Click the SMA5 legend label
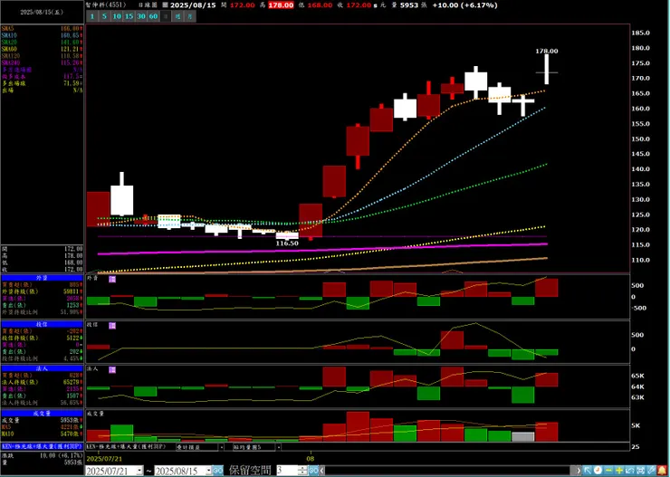The width and height of the screenshot is (670, 477). click(8, 28)
